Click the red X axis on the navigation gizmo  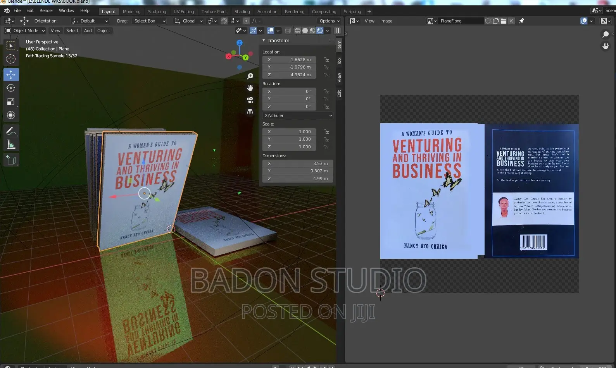coord(229,57)
